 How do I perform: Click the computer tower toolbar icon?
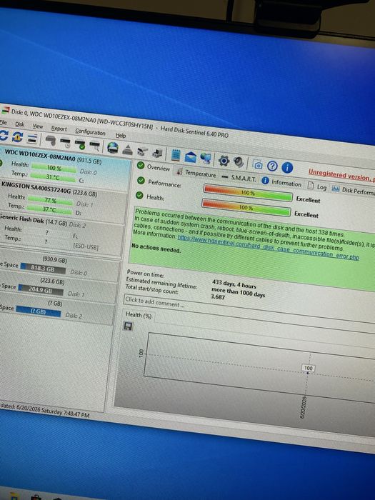[x=157, y=153]
